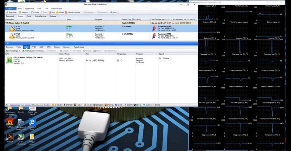Select the Miners tab
This screenshot has width=291, height=151.
[20, 16]
